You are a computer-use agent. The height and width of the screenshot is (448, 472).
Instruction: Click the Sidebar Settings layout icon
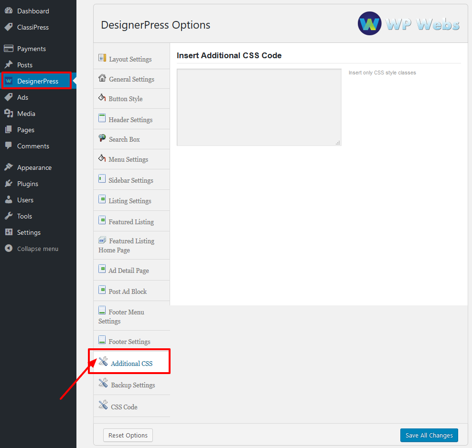[102, 178]
